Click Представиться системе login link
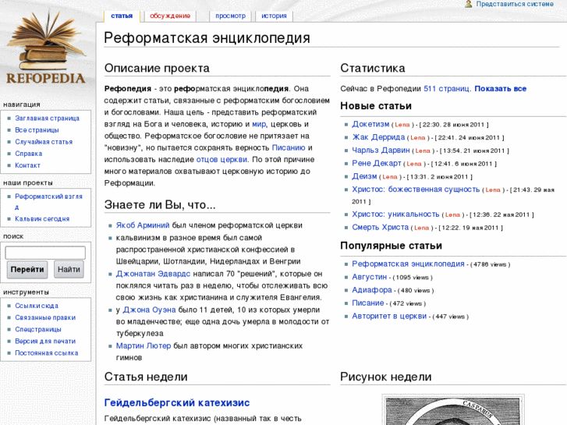Screen dimensions: 567x425 tap(515, 4)
